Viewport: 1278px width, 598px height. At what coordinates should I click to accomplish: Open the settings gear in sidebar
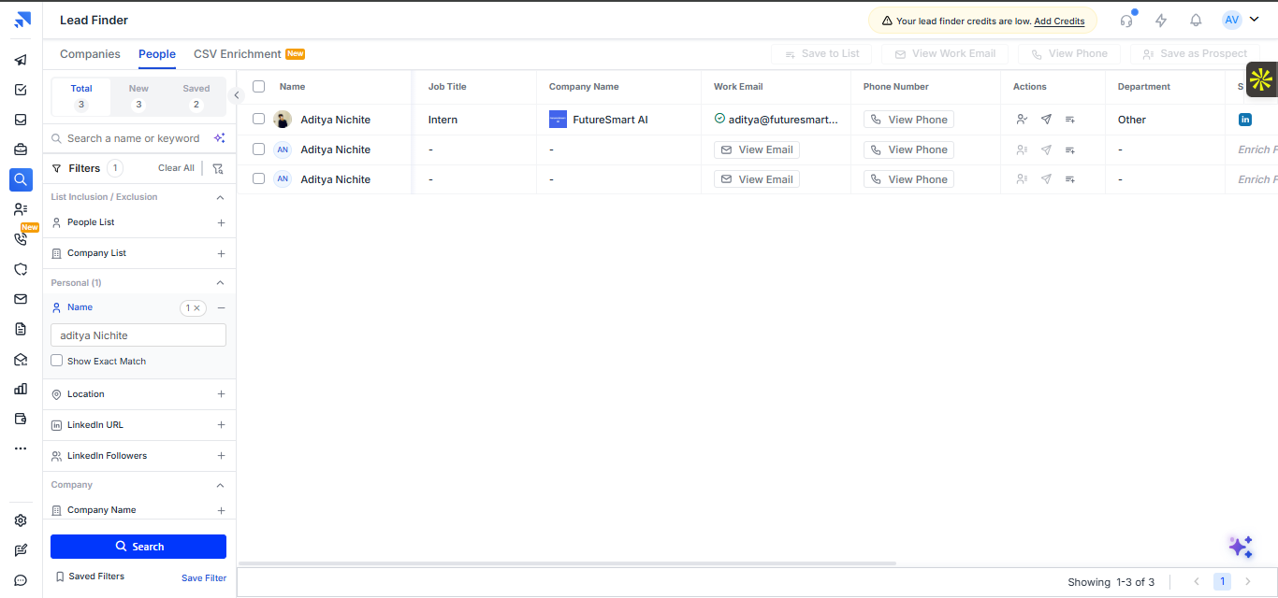pos(21,520)
